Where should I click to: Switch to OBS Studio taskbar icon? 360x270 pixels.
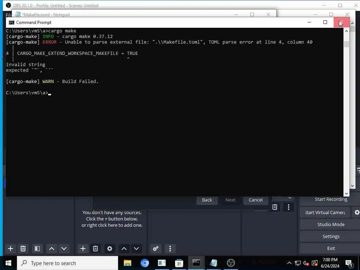231,263
